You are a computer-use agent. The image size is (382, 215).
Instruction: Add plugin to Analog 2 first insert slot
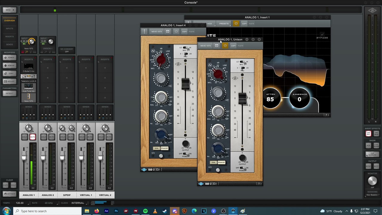pos(48,68)
